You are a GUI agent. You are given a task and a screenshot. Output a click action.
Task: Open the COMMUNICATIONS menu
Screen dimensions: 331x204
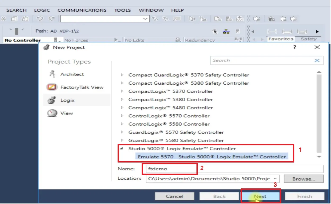click(82, 10)
